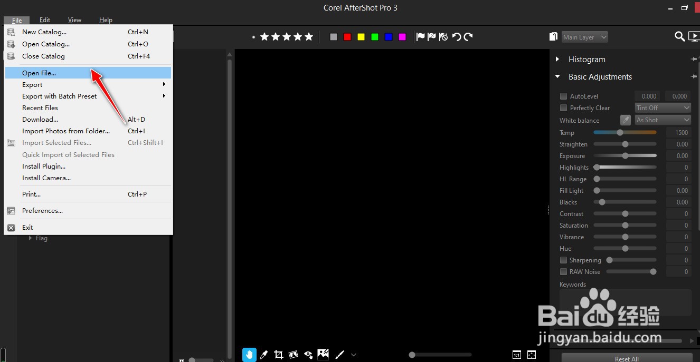Viewport: 700px width, 362px height.
Task: Open the layers/region image tool
Action: pyautogui.click(x=323, y=354)
